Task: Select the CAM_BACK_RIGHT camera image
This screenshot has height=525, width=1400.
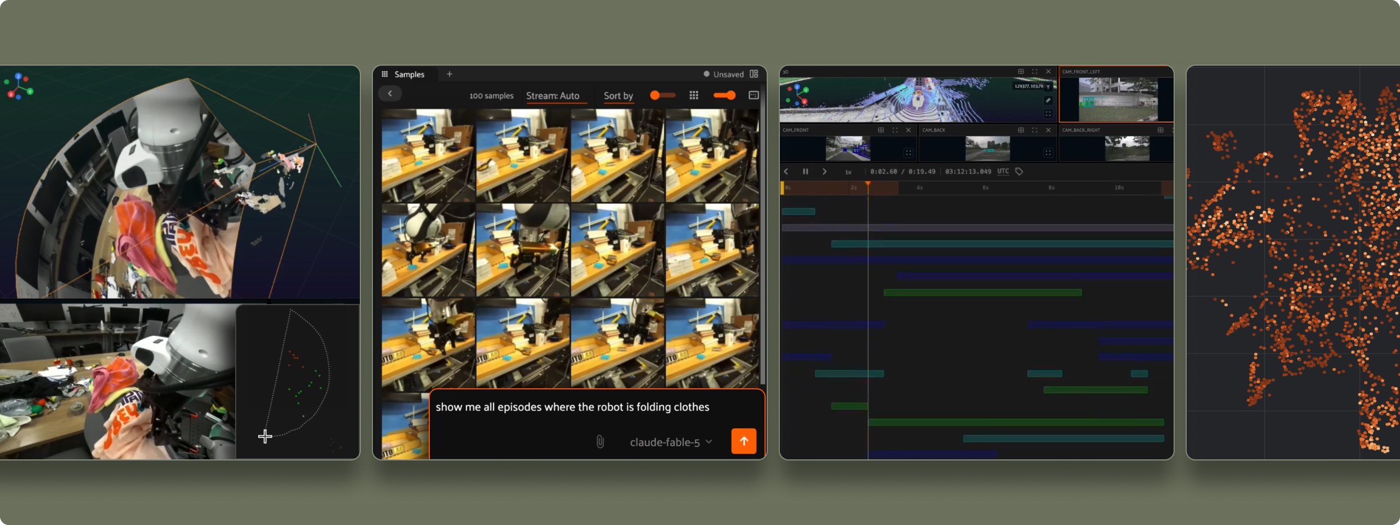Action: pos(1127,148)
